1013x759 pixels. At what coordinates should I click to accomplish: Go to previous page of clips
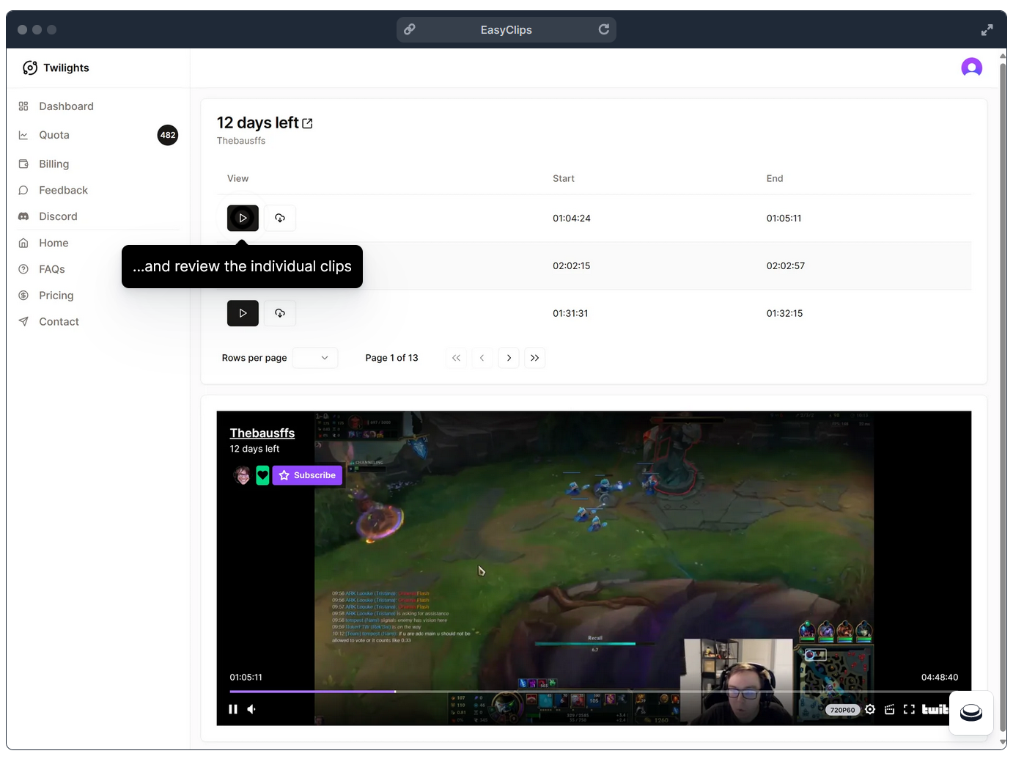tap(482, 358)
